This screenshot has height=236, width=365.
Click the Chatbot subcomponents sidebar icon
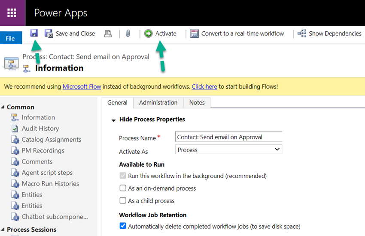tap(15, 217)
